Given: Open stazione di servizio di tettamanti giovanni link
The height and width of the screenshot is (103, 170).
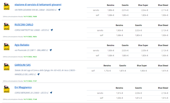Looking at the screenshot, I should tap(38, 4).
